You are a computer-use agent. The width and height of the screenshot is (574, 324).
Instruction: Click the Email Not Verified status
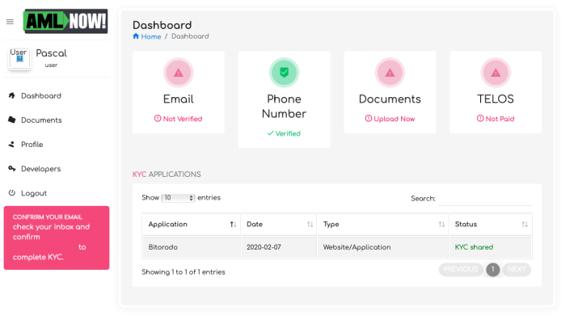(x=179, y=119)
